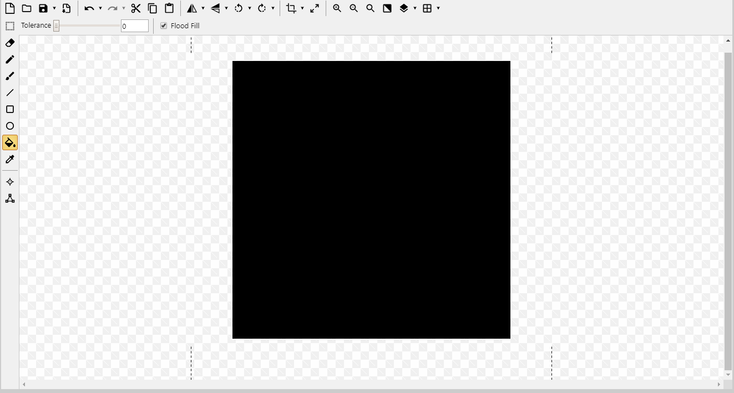
Task: Select the rectangular selection tool
Action: tap(10, 25)
